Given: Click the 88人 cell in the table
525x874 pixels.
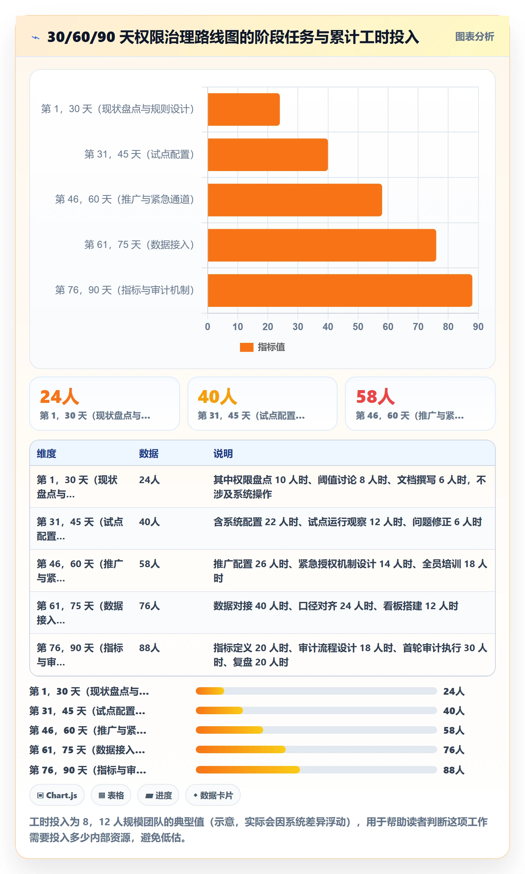Looking at the screenshot, I should click(x=150, y=648).
